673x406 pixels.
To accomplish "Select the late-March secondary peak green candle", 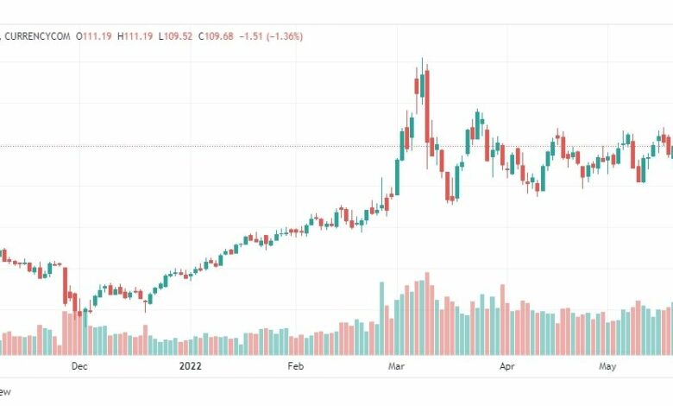I will tap(477, 124).
